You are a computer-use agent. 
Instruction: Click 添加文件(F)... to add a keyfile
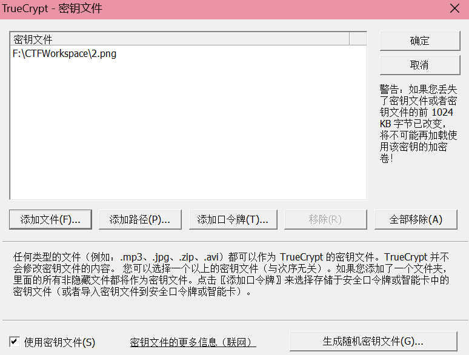point(50,219)
